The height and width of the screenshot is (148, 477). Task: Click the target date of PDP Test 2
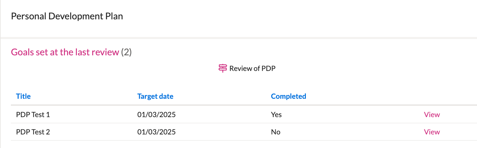[157, 132]
